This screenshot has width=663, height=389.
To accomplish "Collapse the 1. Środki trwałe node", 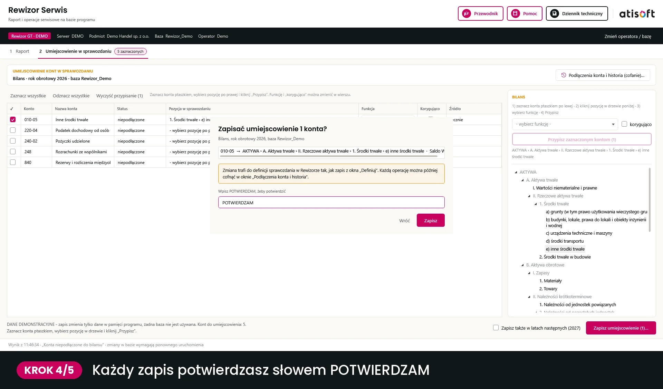I will 536,204.
